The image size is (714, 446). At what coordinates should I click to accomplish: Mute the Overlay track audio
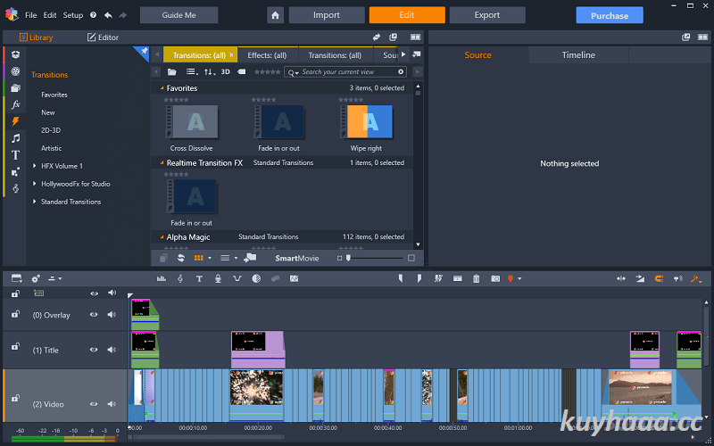112,315
